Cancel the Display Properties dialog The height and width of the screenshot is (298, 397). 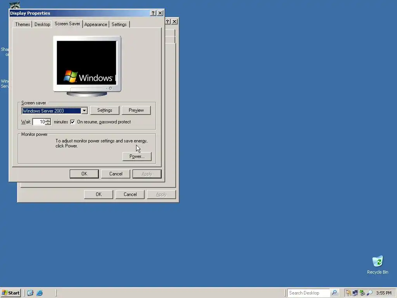click(116, 174)
